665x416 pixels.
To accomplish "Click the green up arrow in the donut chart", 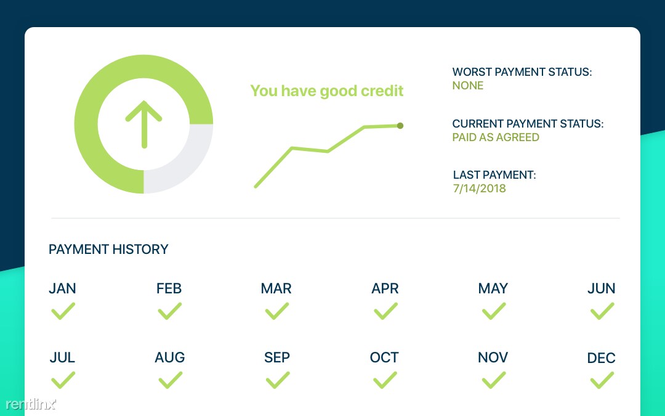I will click(x=143, y=124).
